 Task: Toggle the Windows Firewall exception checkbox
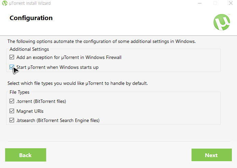tap(12, 57)
